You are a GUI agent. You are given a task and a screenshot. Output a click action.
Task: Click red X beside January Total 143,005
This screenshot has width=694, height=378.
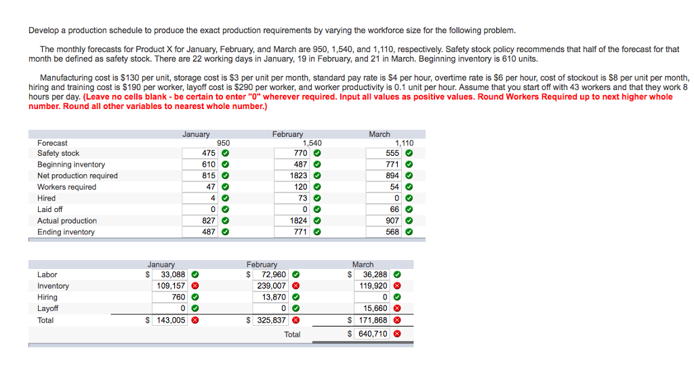[x=195, y=320]
